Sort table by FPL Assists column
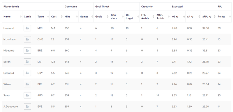The width and height of the screenshot is (233, 112). coord(153,17)
